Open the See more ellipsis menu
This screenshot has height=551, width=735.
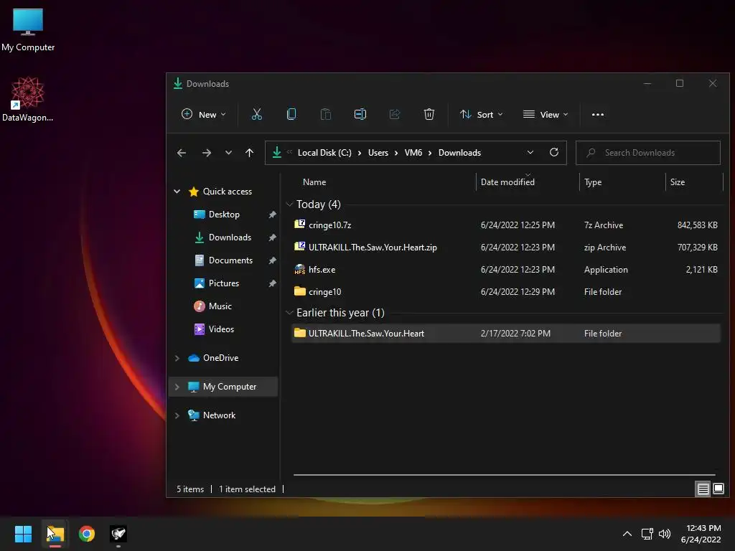coord(598,114)
